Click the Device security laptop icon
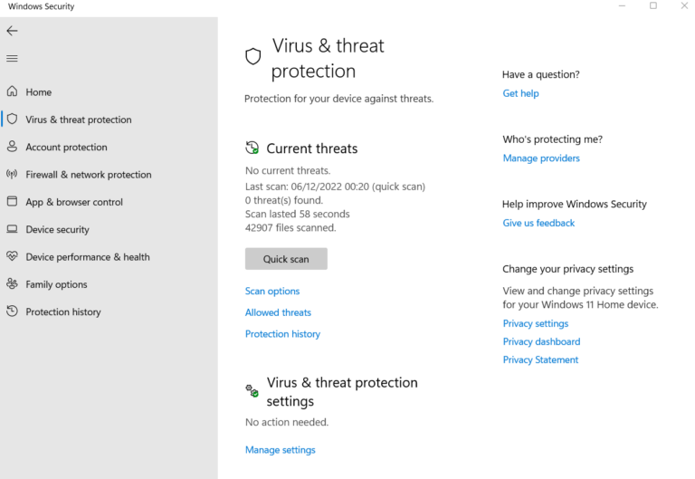Screen dimensions: 695x479 (x=12, y=229)
